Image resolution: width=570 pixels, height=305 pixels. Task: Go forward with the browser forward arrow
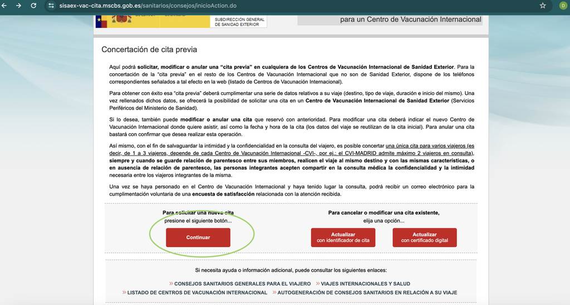pyautogui.click(x=18, y=6)
